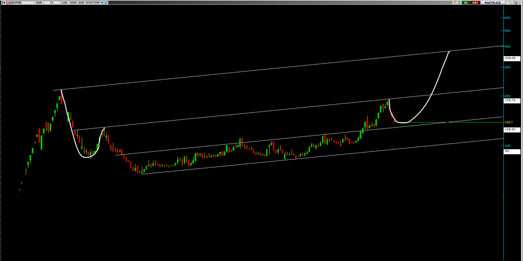Click the window layout icon at top right
The height and width of the screenshot is (261, 523).
click(516, 3)
